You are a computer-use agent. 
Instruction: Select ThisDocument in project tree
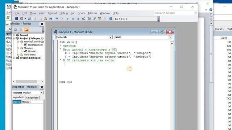click(35, 45)
